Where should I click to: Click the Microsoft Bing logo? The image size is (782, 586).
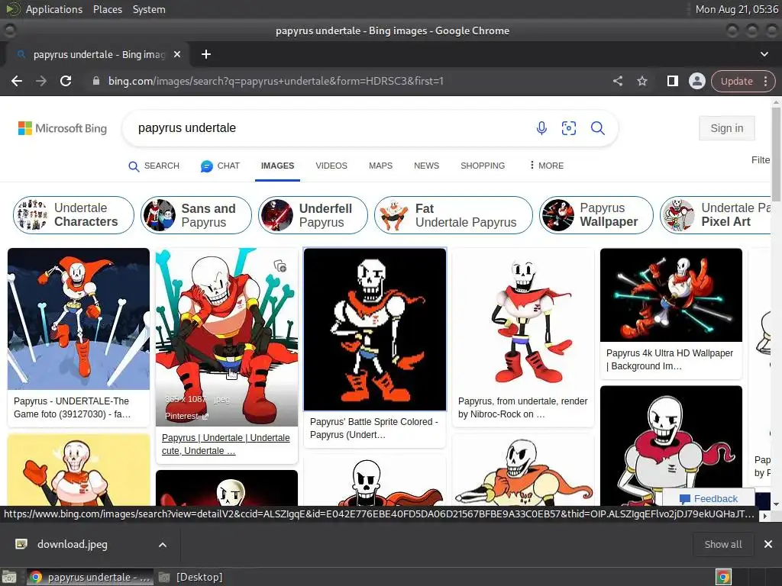coord(63,128)
